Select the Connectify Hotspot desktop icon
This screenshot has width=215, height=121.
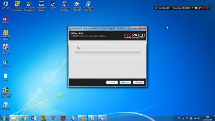[89, 6]
